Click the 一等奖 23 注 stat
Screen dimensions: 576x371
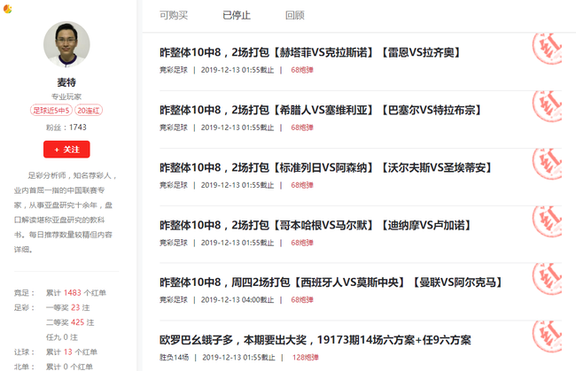pyautogui.click(x=68, y=307)
